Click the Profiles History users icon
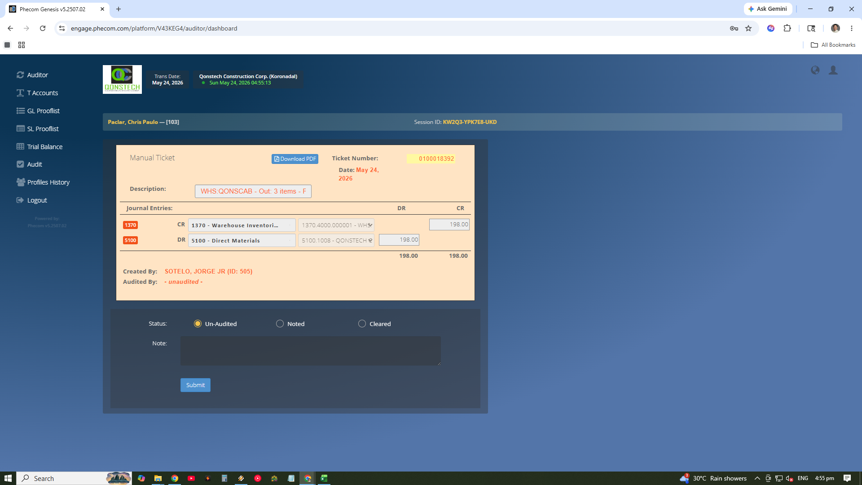The width and height of the screenshot is (862, 485). point(21,182)
